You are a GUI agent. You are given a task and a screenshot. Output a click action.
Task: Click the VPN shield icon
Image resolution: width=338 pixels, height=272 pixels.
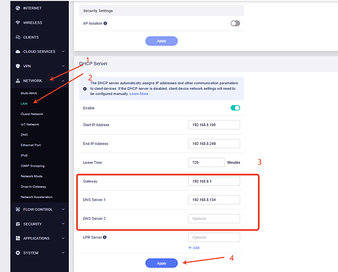pos(17,66)
